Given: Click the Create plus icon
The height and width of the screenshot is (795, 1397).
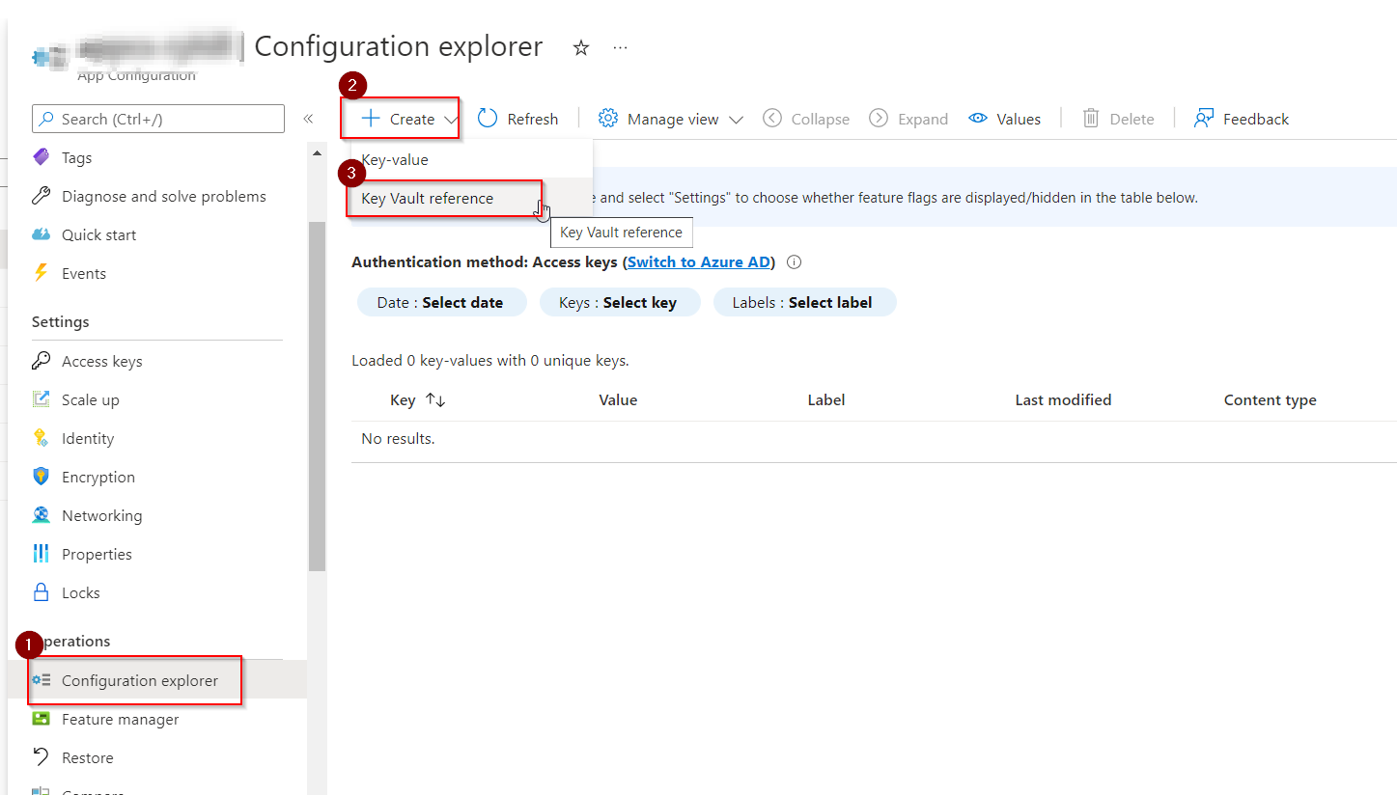Looking at the screenshot, I should (x=371, y=119).
